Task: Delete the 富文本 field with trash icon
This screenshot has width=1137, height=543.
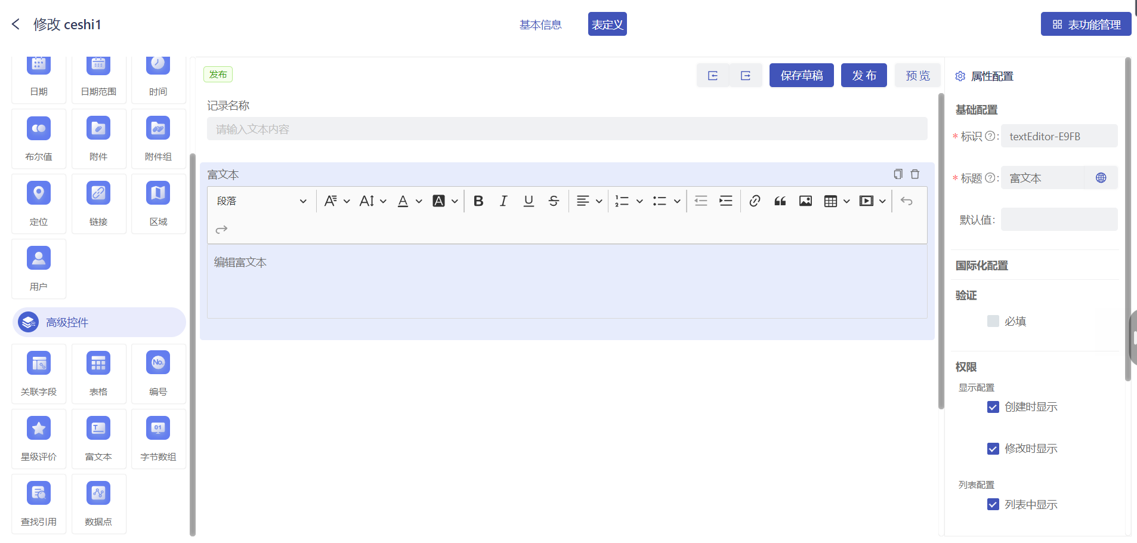Action: pyautogui.click(x=915, y=174)
